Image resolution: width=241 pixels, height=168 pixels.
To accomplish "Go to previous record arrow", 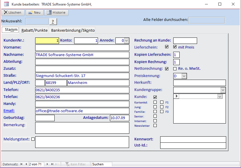I will point(26,164).
